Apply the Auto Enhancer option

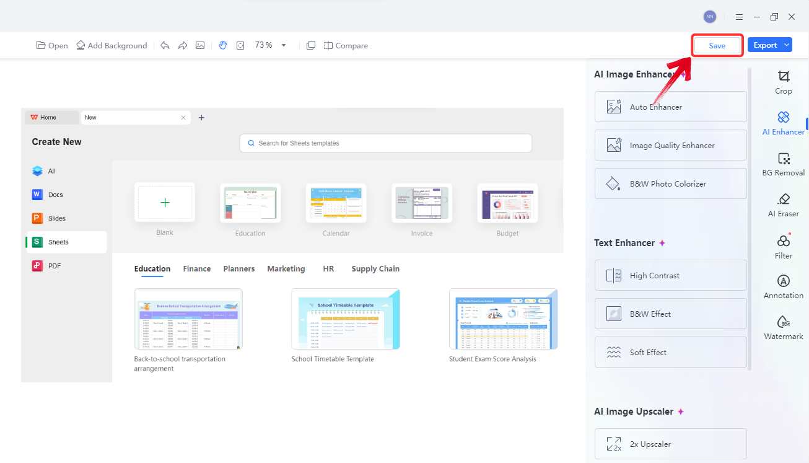pos(670,107)
